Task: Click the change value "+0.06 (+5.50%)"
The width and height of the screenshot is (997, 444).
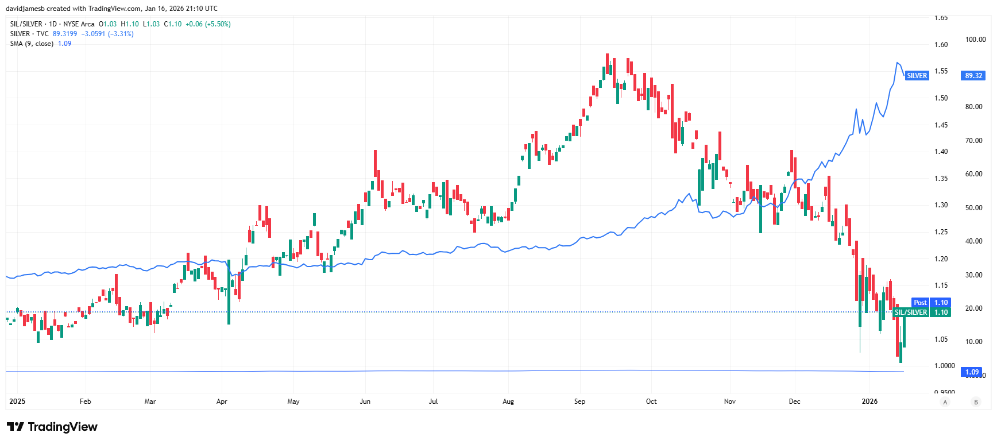Action: (x=208, y=24)
